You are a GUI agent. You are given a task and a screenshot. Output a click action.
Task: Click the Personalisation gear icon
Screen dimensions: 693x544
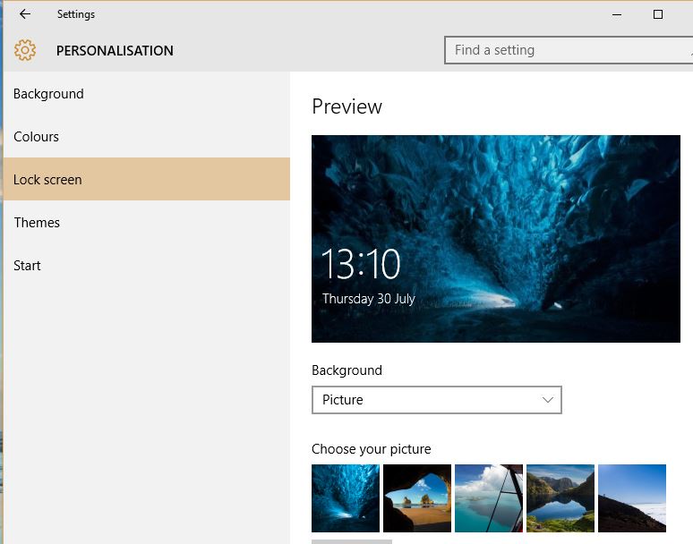(x=25, y=51)
